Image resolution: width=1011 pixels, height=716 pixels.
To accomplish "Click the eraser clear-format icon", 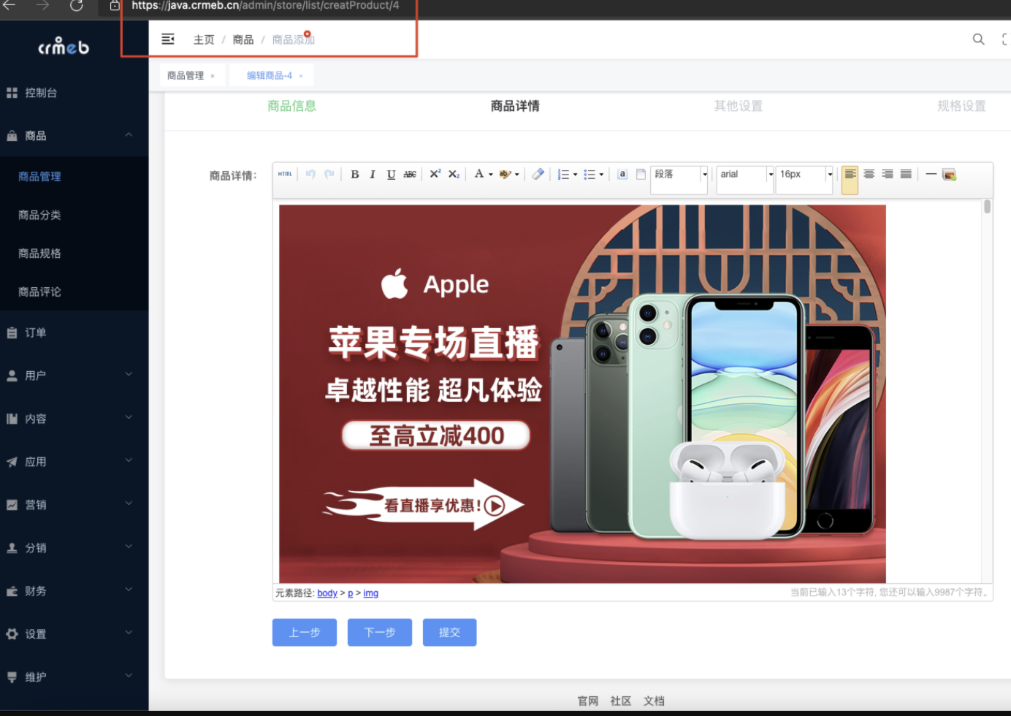I will point(538,174).
